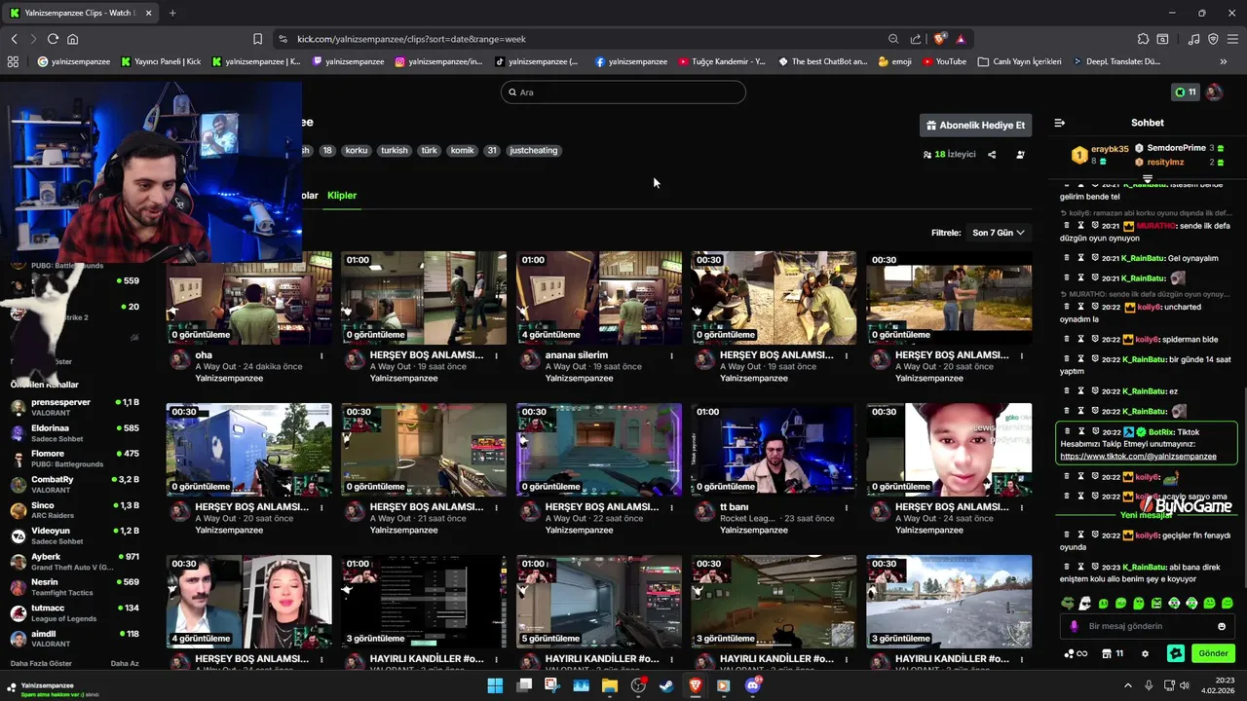Open CombatRy channel in the sidebar
This screenshot has width=1247, height=701.
74,484
